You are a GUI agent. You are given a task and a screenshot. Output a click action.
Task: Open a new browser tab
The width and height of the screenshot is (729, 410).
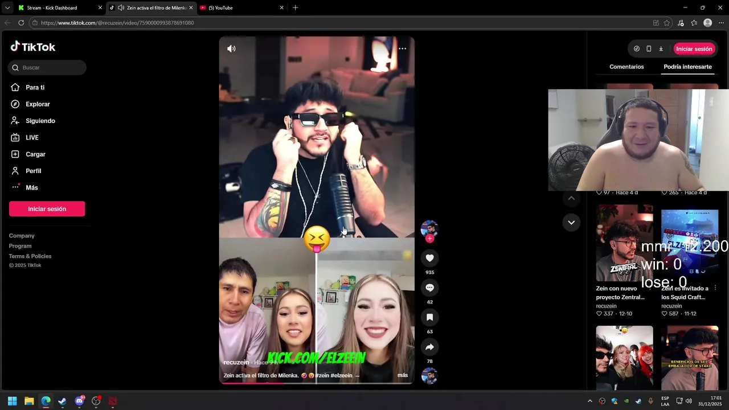click(x=295, y=8)
